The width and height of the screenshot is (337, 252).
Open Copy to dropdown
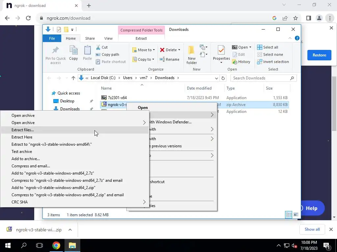tap(143, 59)
